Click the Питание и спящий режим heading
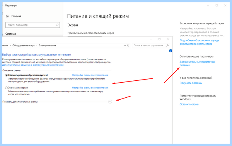 click(x=98, y=16)
